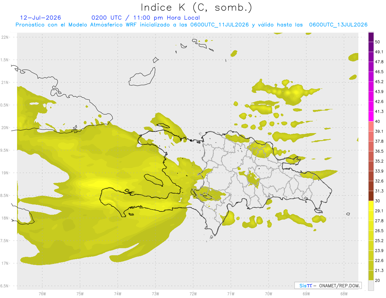
Task: Click the color scale value "27.8"
Action: tap(379, 221)
